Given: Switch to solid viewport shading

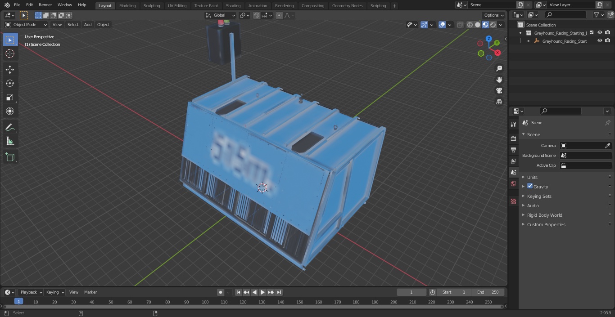Looking at the screenshot, I should point(478,25).
